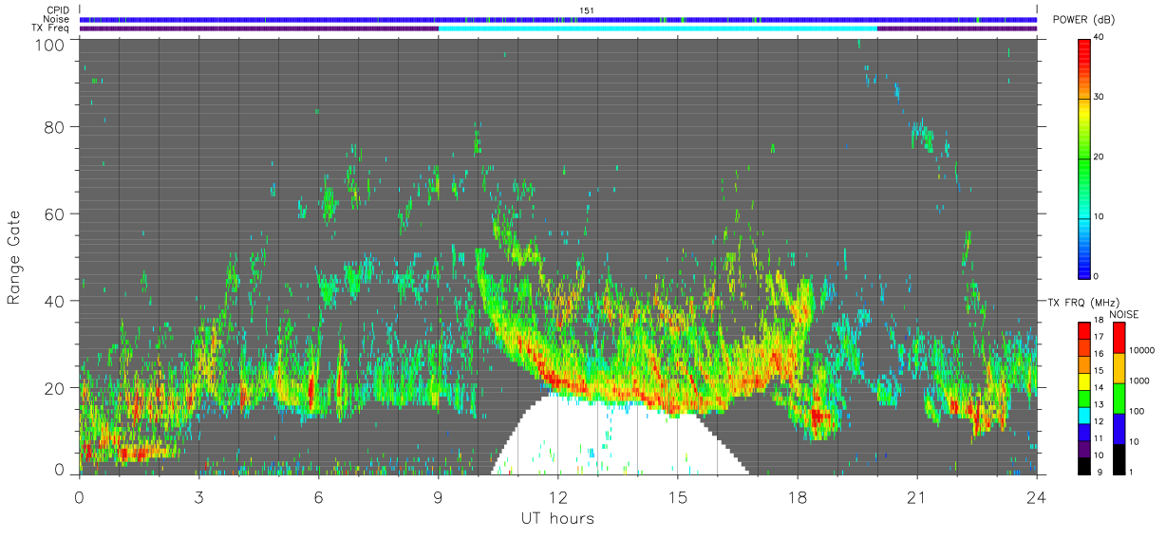Select UT hour tick label 6
The width and height of the screenshot is (1166, 538).
tap(319, 497)
